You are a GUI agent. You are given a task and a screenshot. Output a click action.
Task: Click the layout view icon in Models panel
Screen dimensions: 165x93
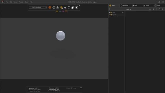160,9
